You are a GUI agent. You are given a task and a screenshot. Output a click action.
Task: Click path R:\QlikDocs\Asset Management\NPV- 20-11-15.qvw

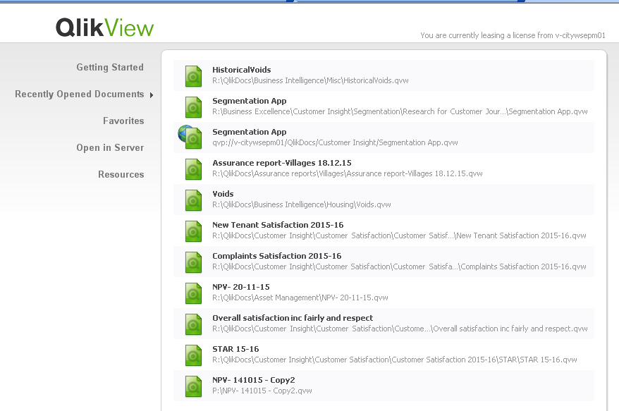coord(300,297)
